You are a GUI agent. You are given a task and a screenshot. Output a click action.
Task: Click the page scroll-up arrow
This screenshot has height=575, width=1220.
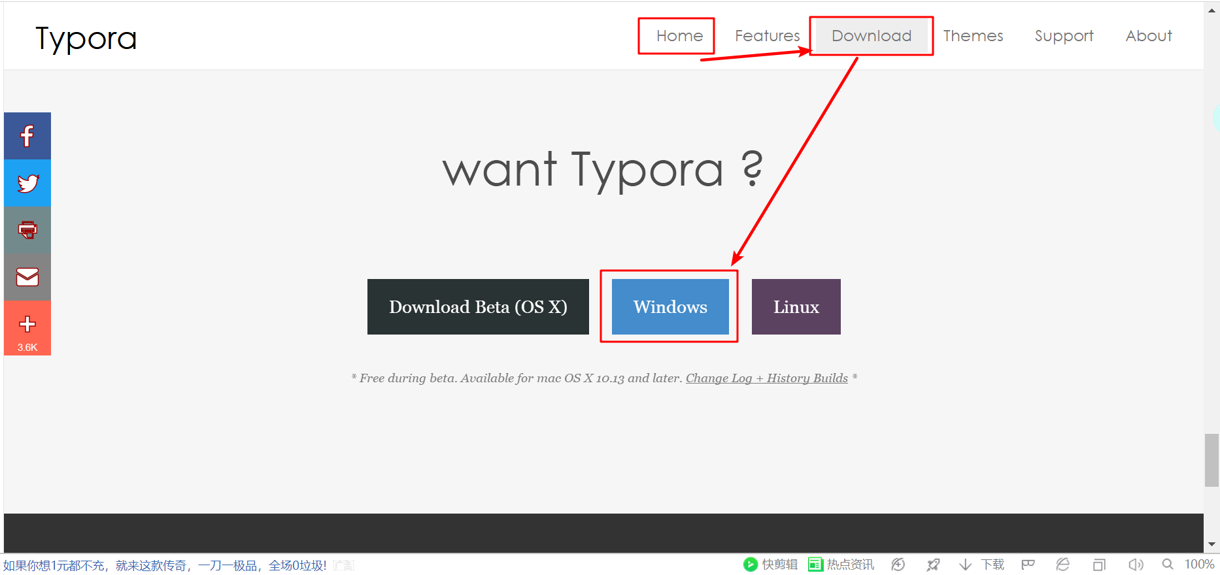(1212, 10)
